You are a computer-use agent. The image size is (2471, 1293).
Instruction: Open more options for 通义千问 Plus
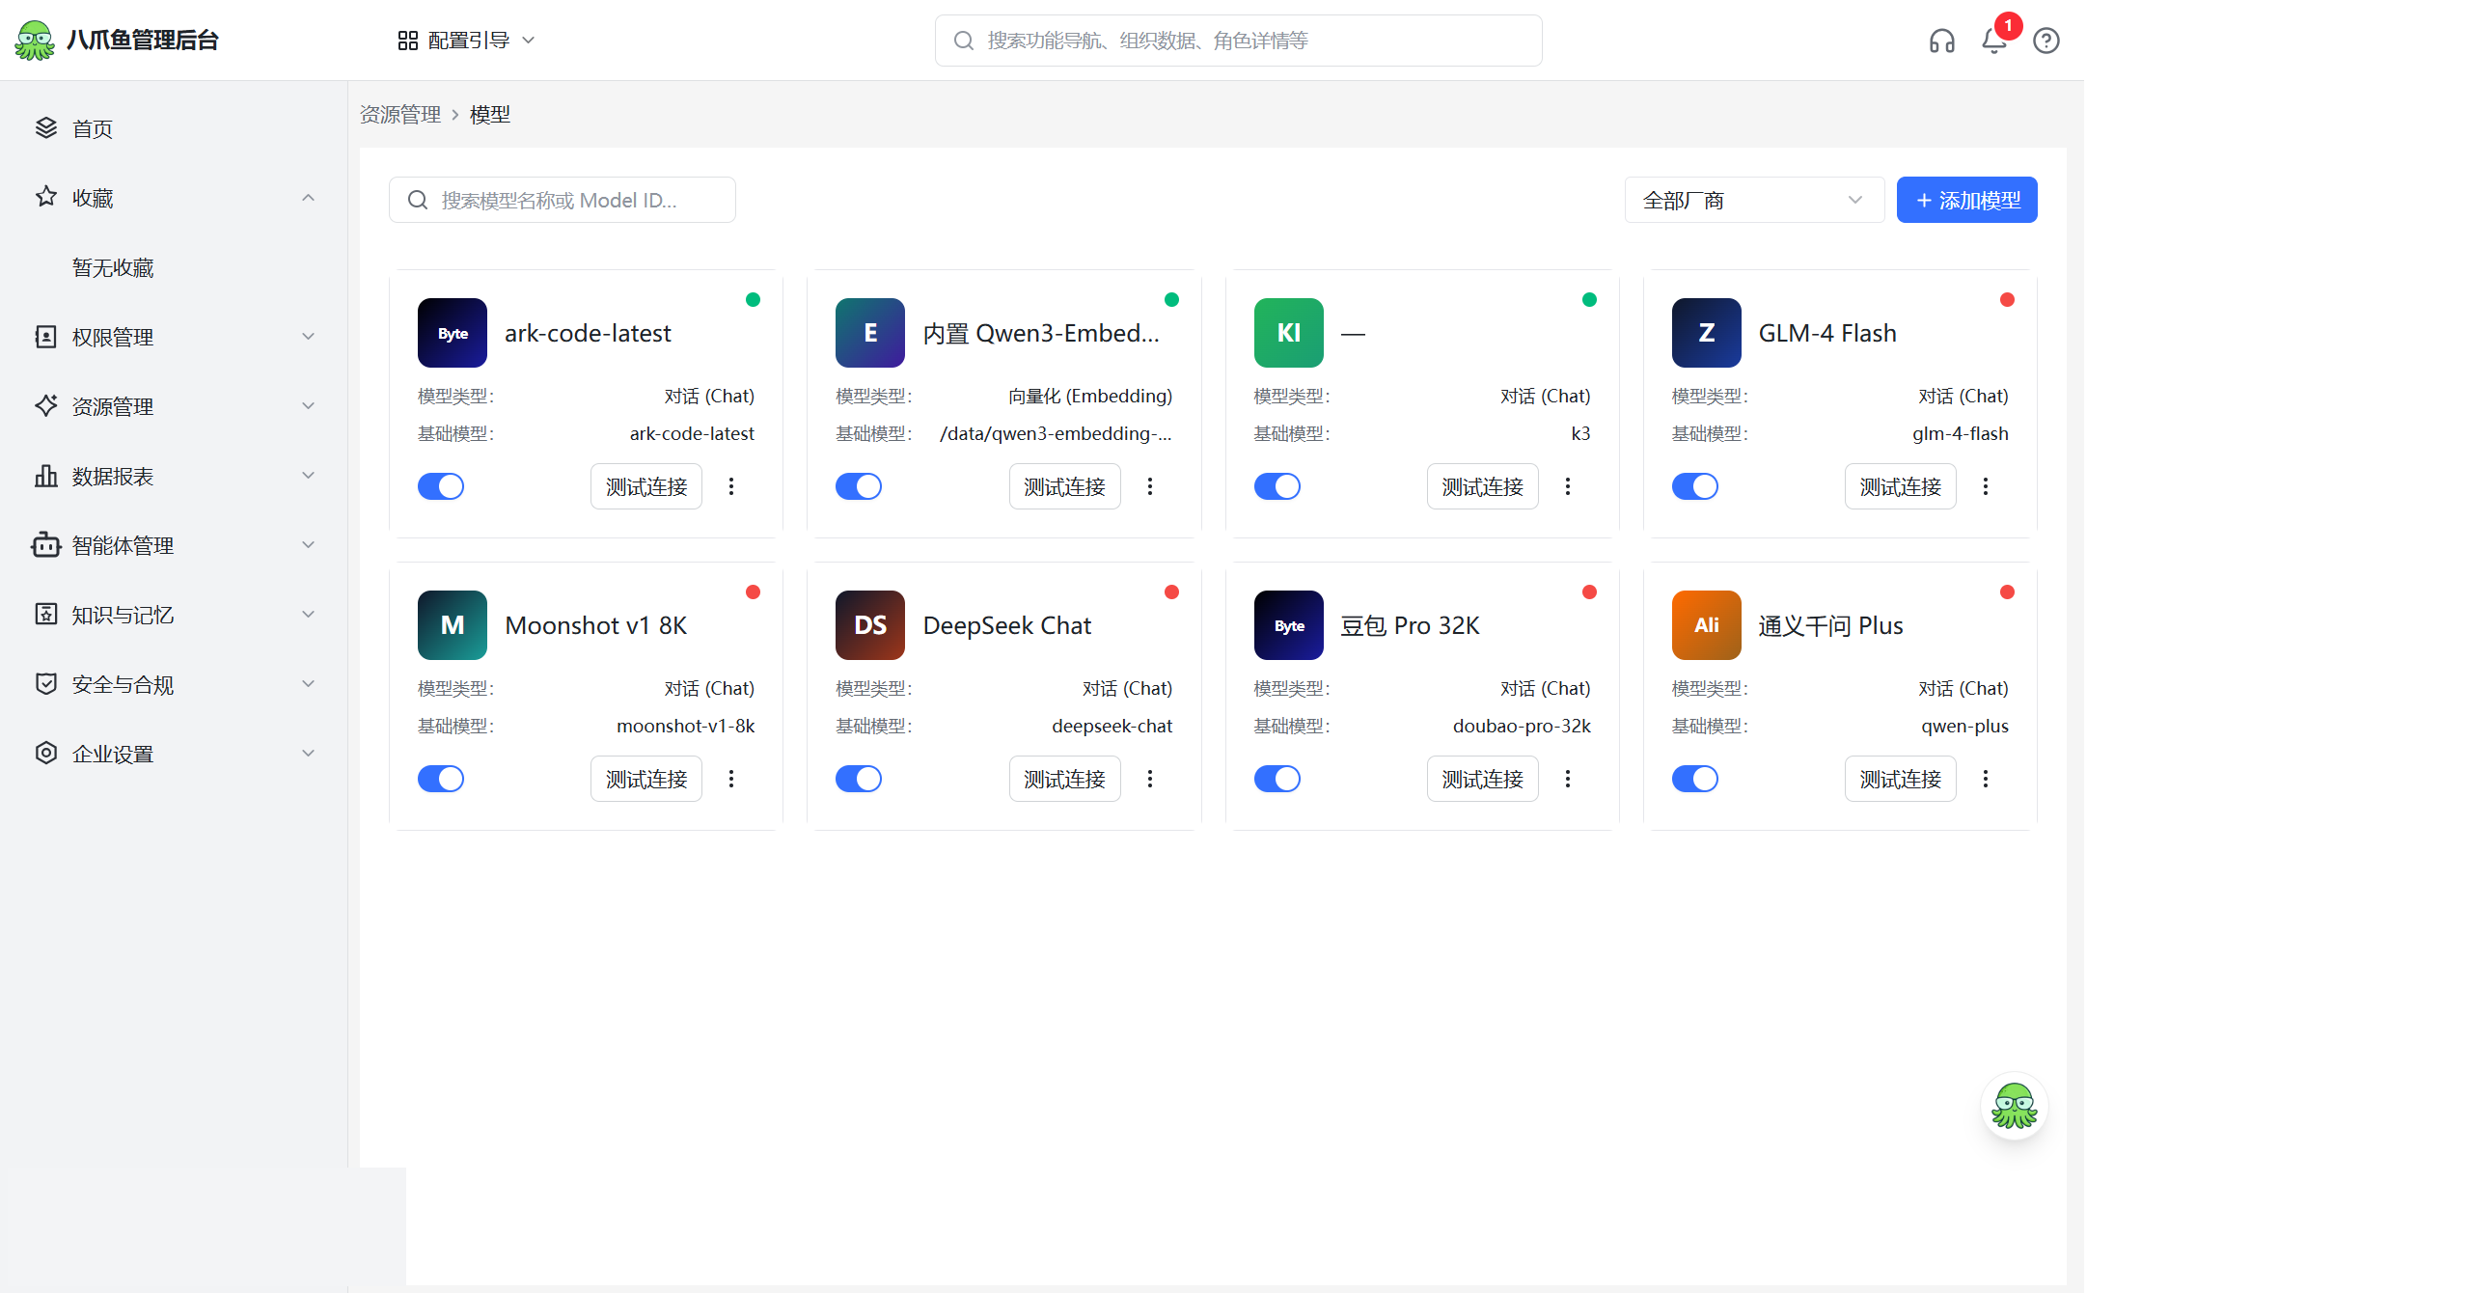tap(1986, 779)
